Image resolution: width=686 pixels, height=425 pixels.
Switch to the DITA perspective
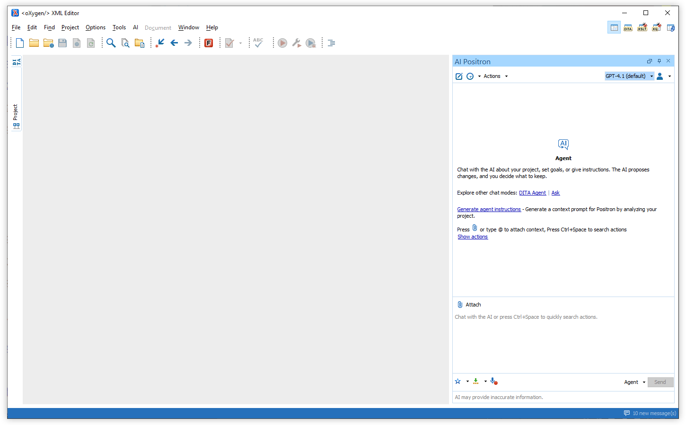628,28
